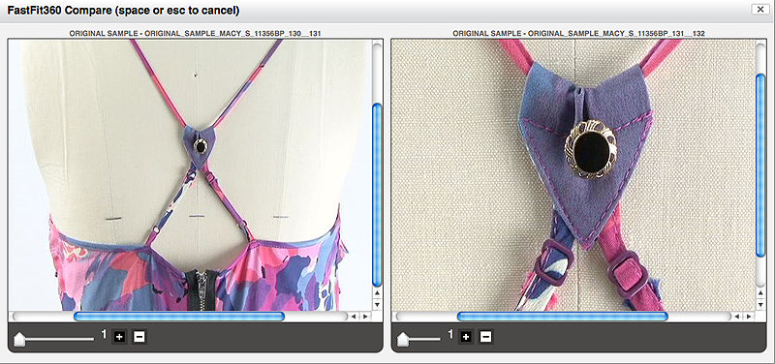Click the right panel vertical scrollbar thumb
Viewport: 775px width, 364px height.
[760, 165]
